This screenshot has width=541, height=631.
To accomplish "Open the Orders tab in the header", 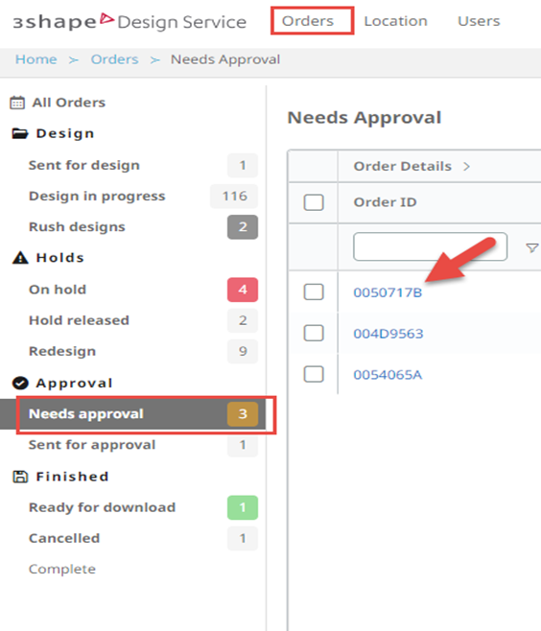I will [x=308, y=21].
